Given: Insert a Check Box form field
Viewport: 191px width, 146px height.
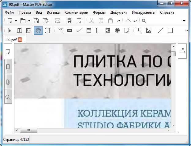Looking at the screenshot, I should [x=79, y=30].
